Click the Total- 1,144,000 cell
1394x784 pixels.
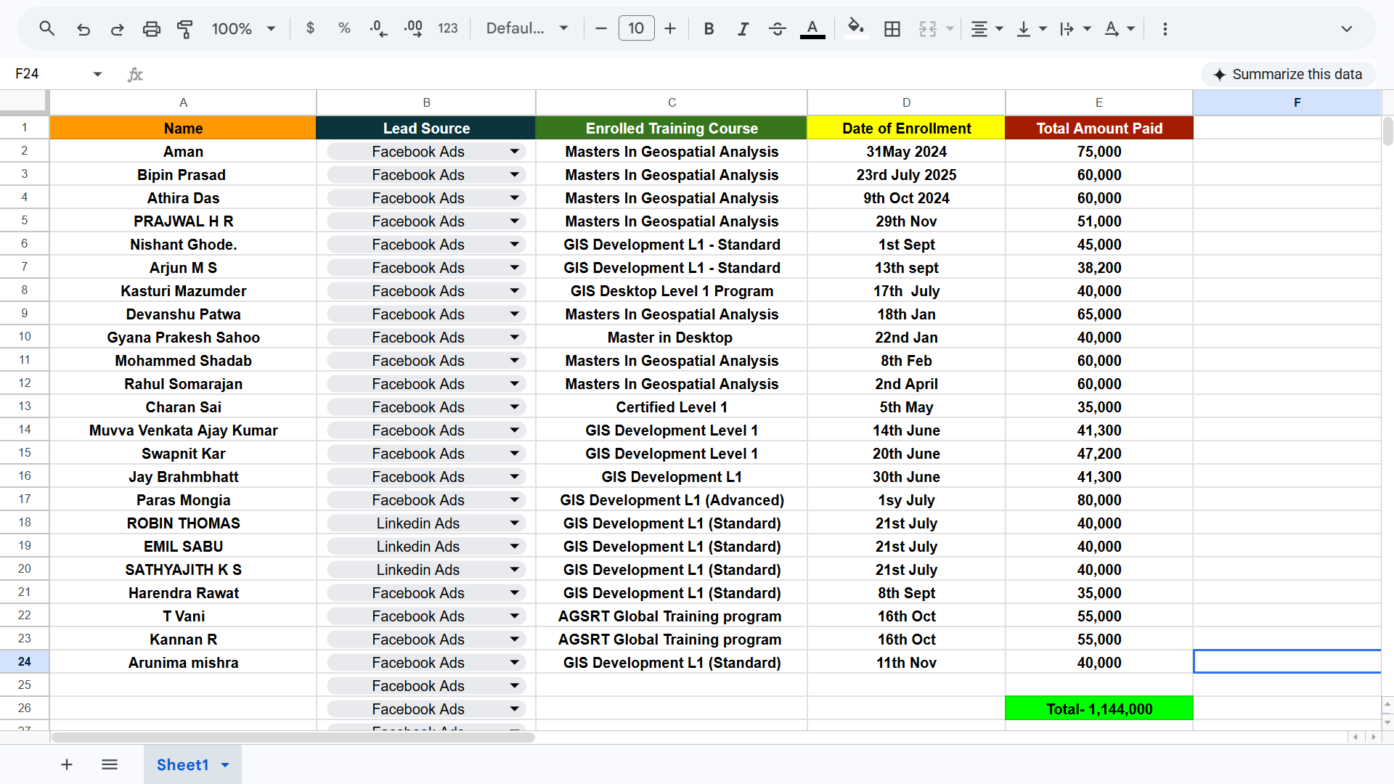point(1099,709)
